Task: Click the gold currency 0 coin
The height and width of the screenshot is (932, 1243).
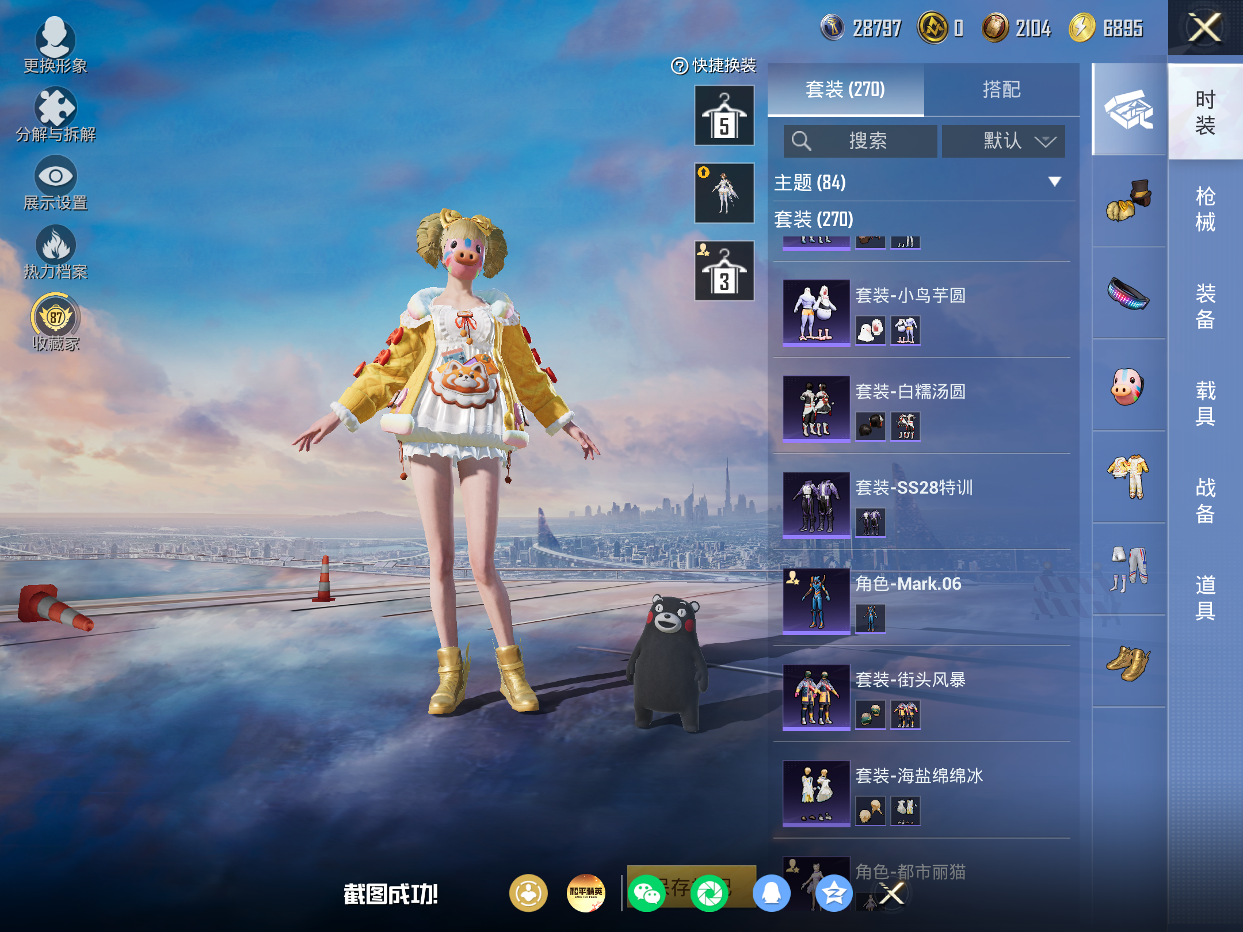Action: pyautogui.click(x=932, y=28)
